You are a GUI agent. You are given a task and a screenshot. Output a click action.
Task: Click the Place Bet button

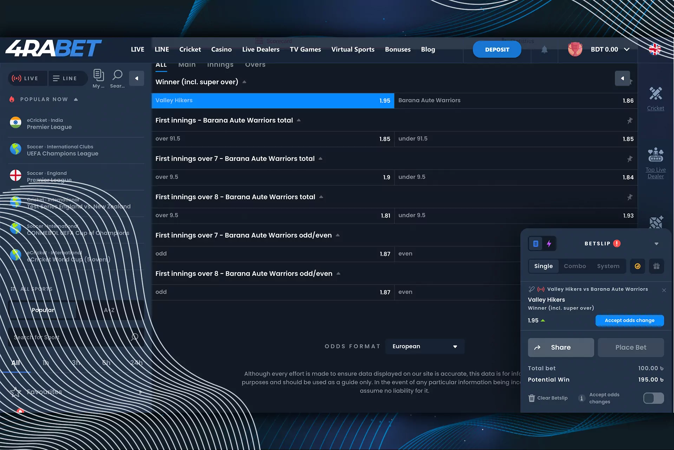[x=631, y=347]
